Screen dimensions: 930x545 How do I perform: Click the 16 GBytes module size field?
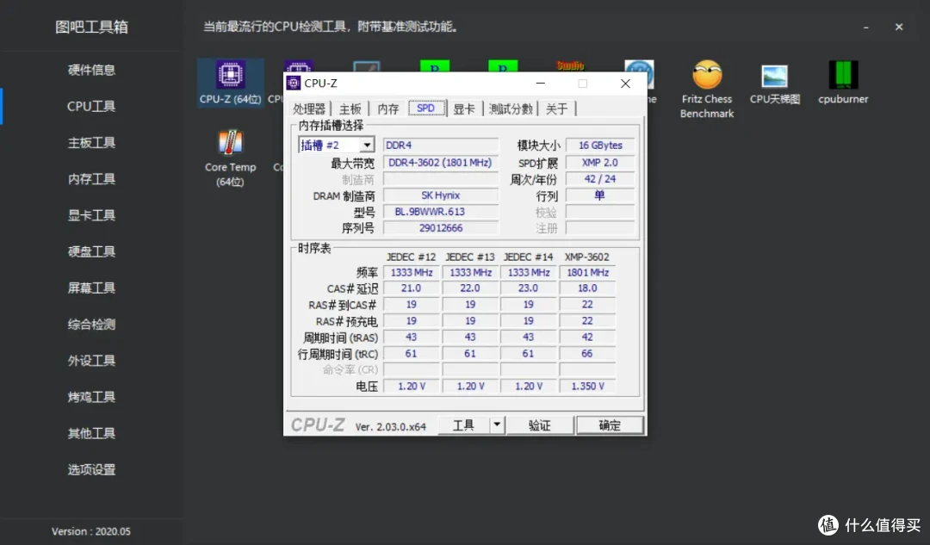600,146
